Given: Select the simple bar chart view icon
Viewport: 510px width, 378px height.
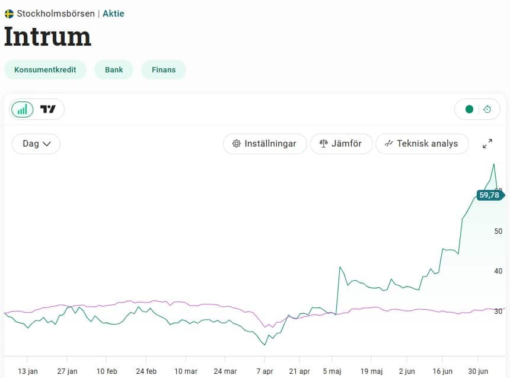Looking at the screenshot, I should click(23, 109).
